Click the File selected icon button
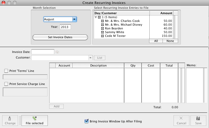Image resolution: width=209 pixels, height=128 pixels. [34, 120]
